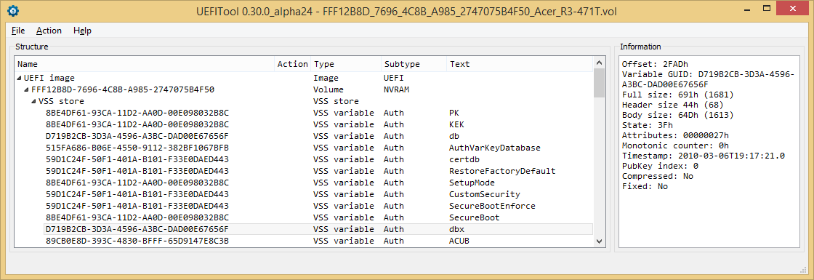Click the Monotonic counter: 0h line
The height and width of the screenshot is (280, 814).
(x=675, y=146)
